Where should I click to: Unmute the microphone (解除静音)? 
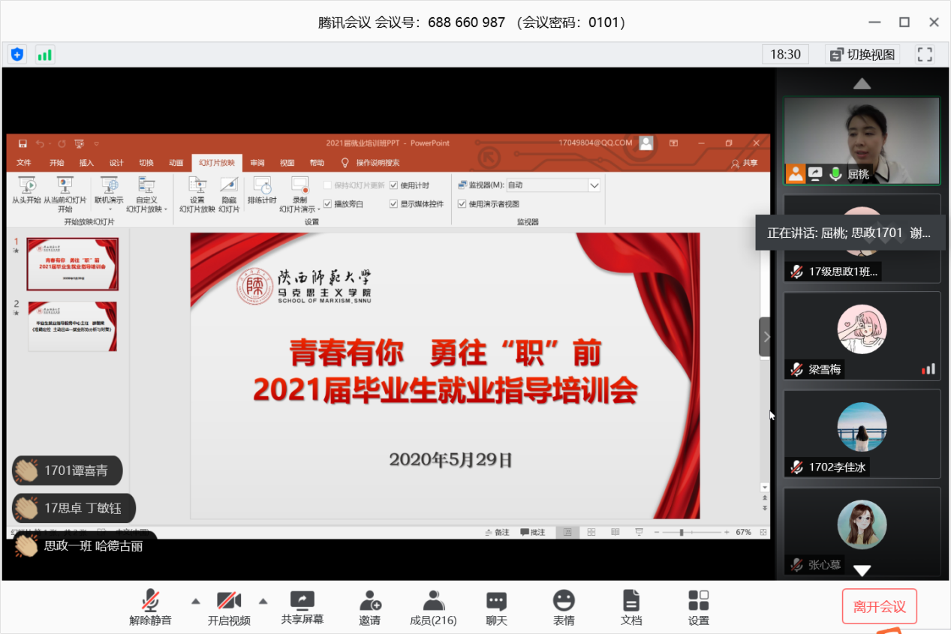[x=150, y=608]
